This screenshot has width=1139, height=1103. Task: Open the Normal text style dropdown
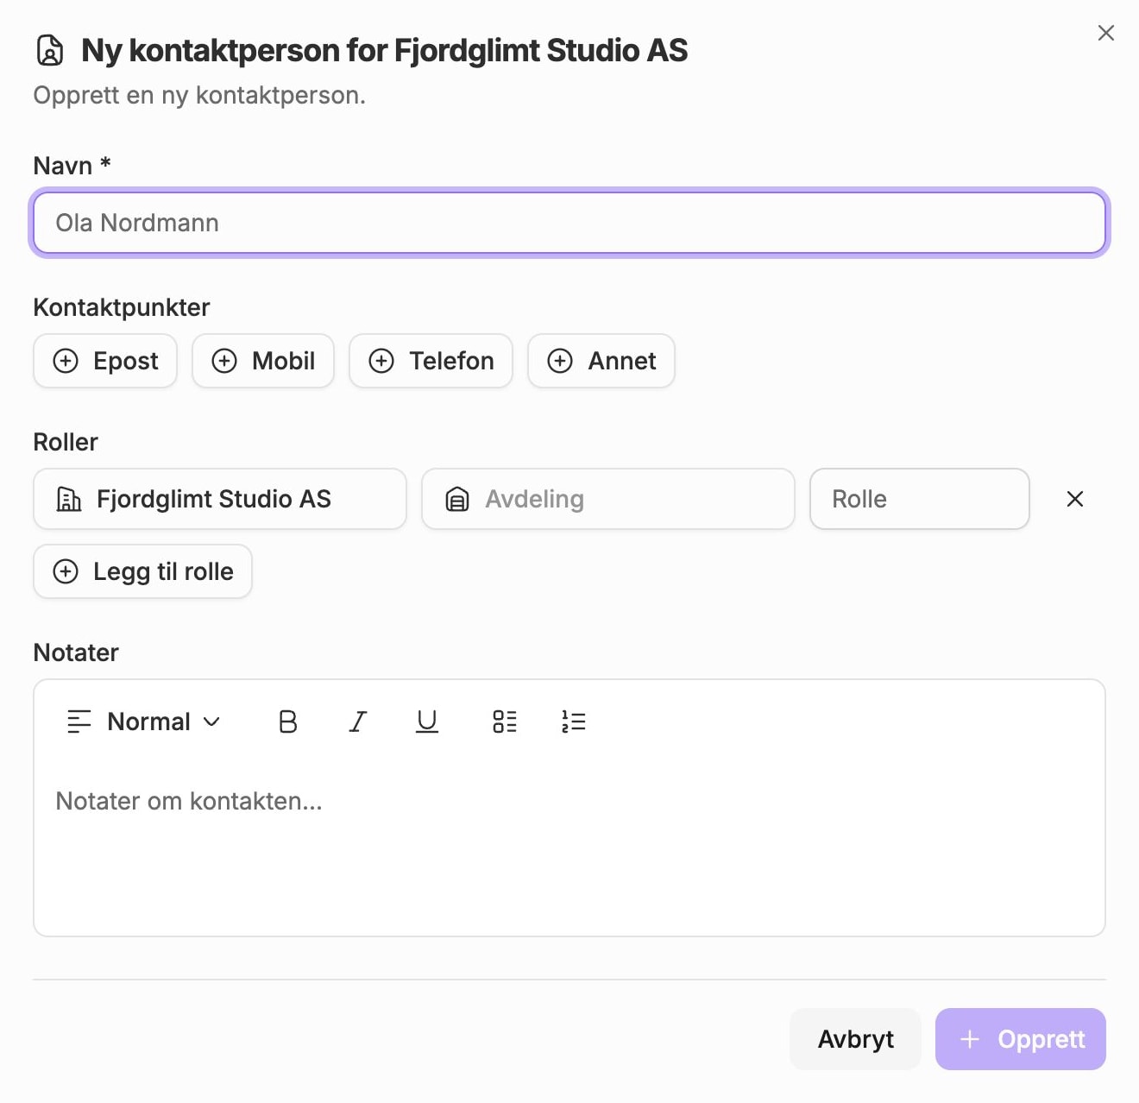[x=143, y=722]
